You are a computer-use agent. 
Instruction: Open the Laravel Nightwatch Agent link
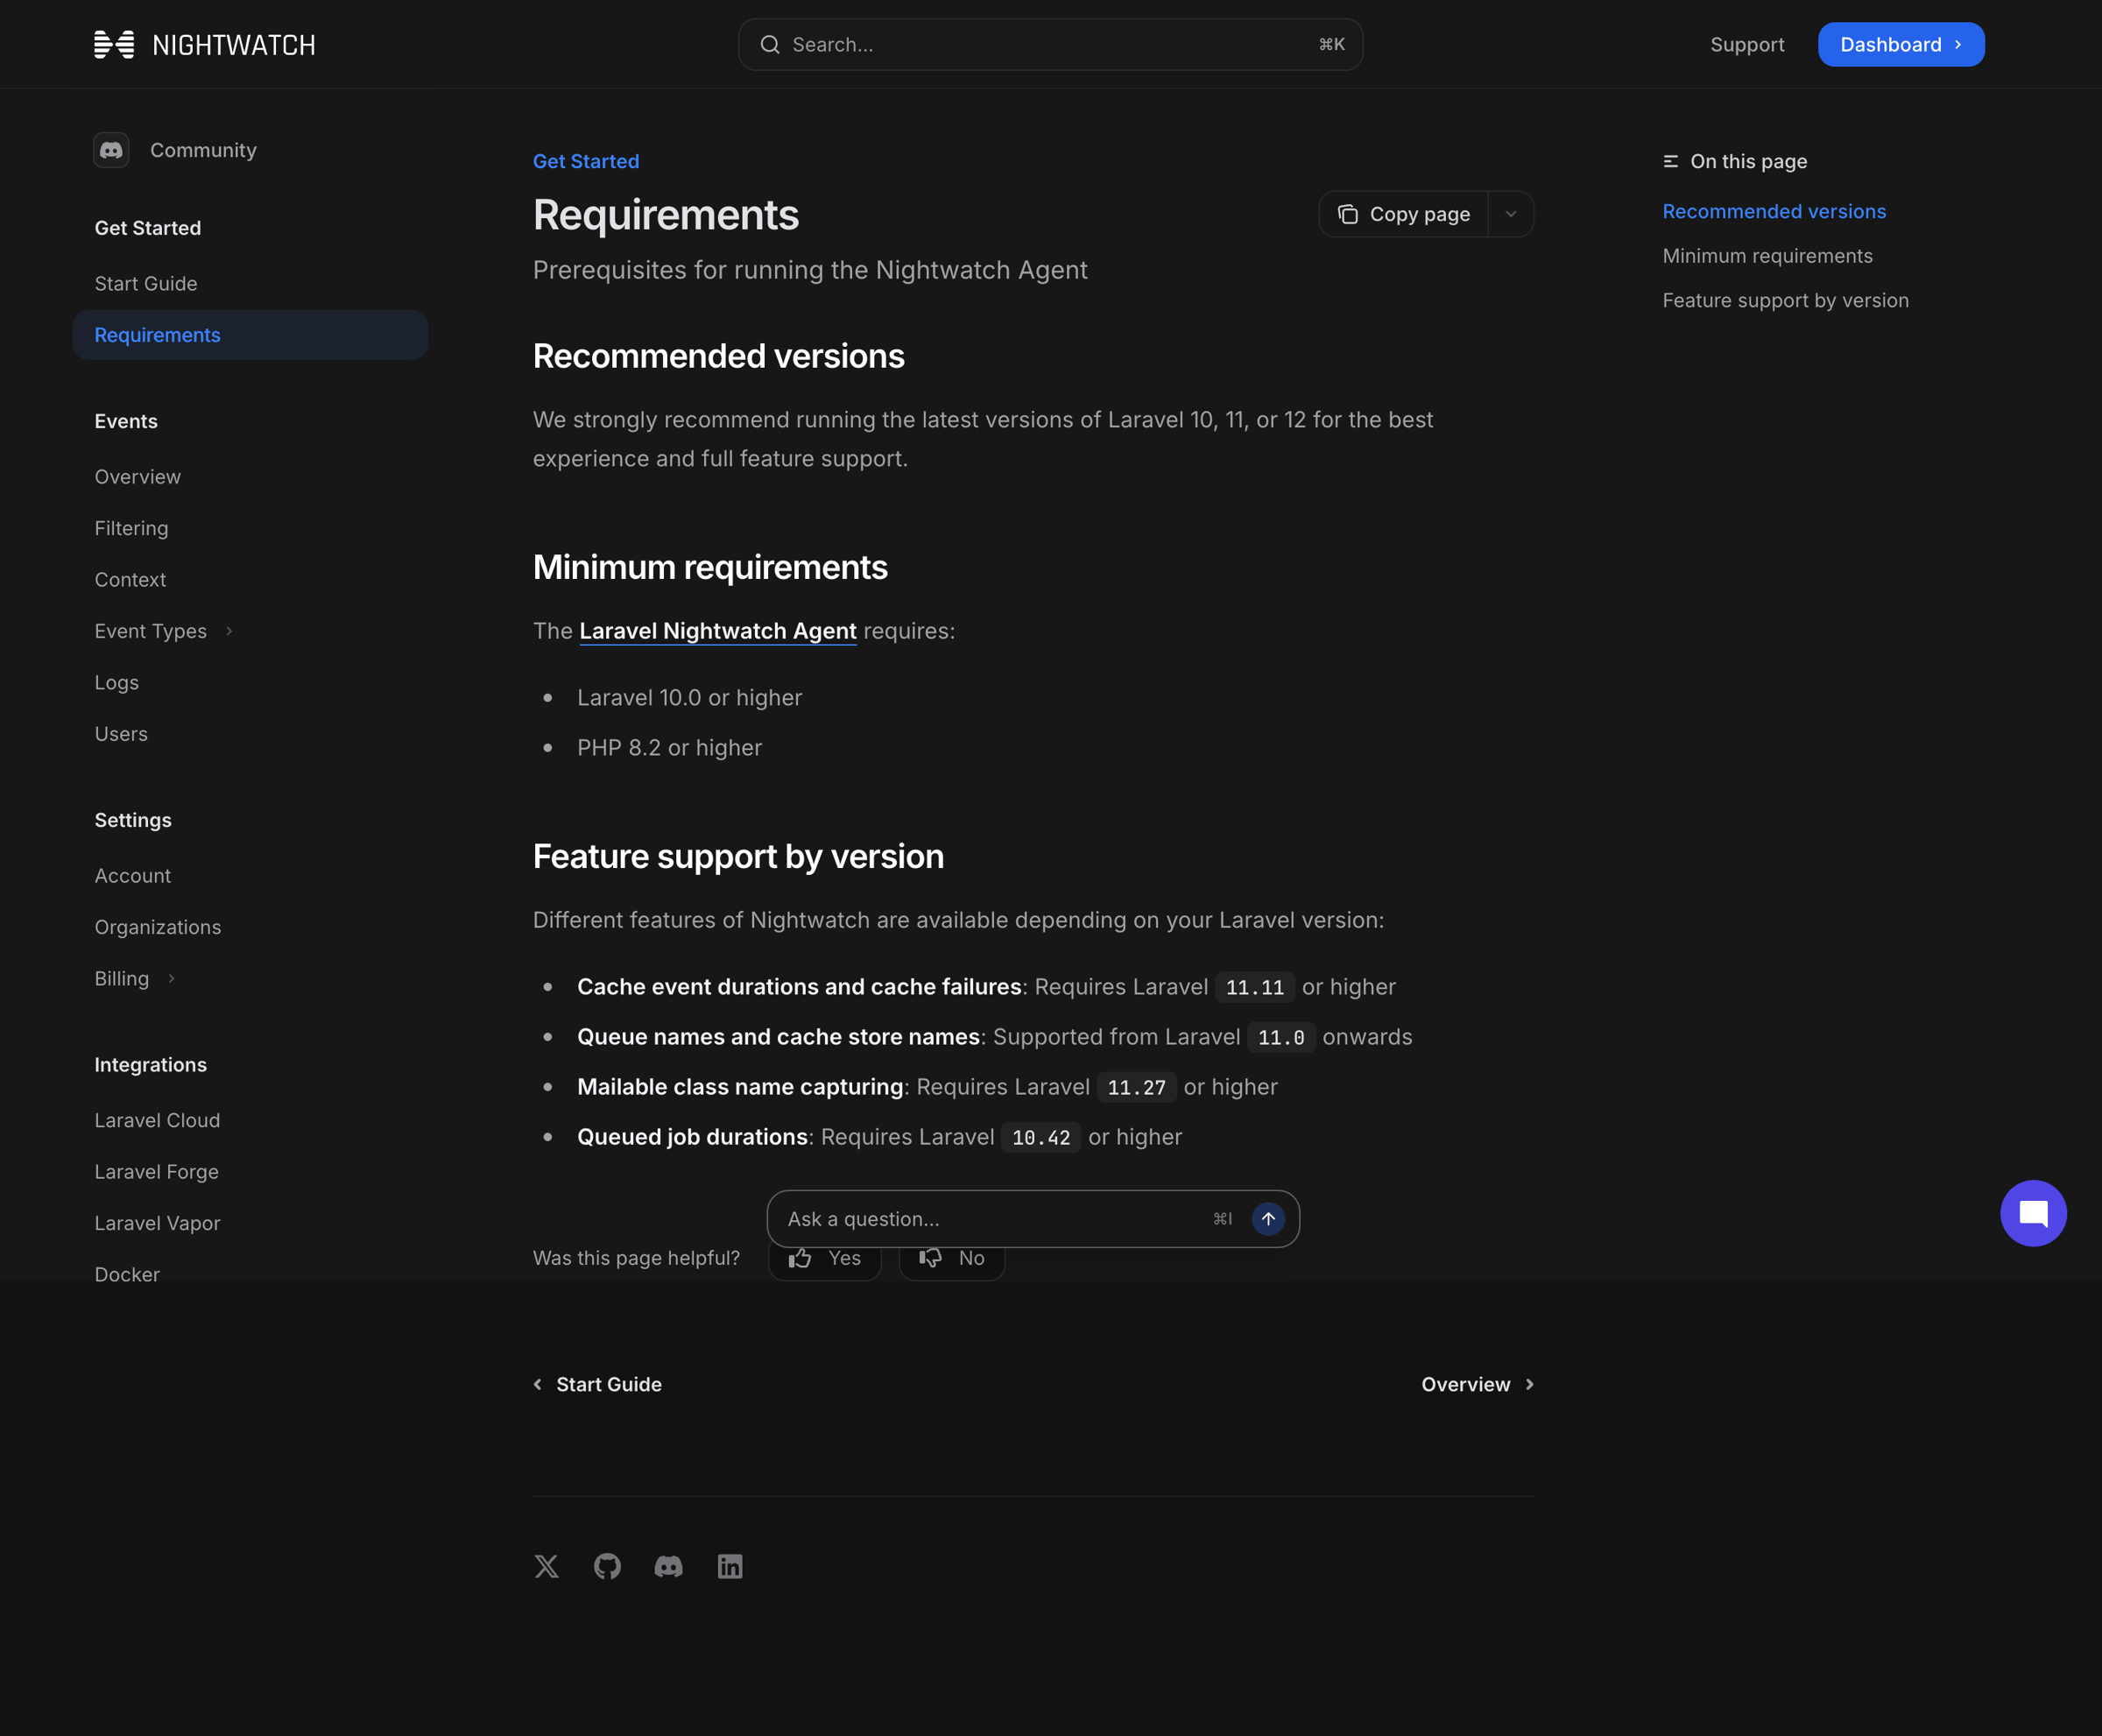point(717,631)
